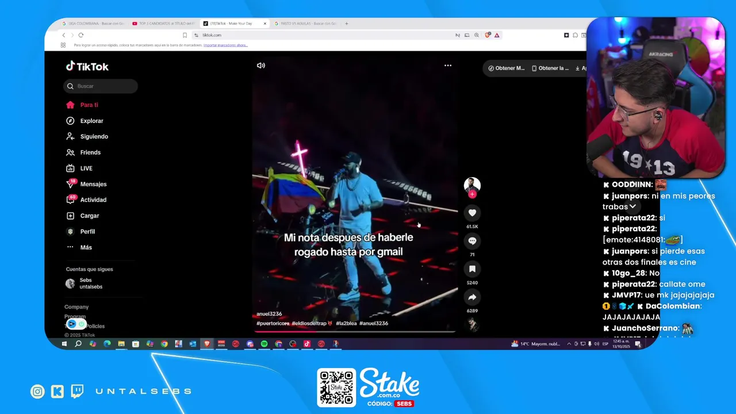Open the Windows Start menu
This screenshot has width=736, height=414.
point(64,344)
